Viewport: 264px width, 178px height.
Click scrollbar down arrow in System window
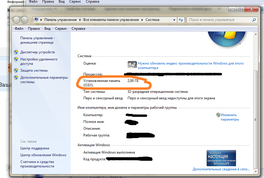[x=256, y=172]
